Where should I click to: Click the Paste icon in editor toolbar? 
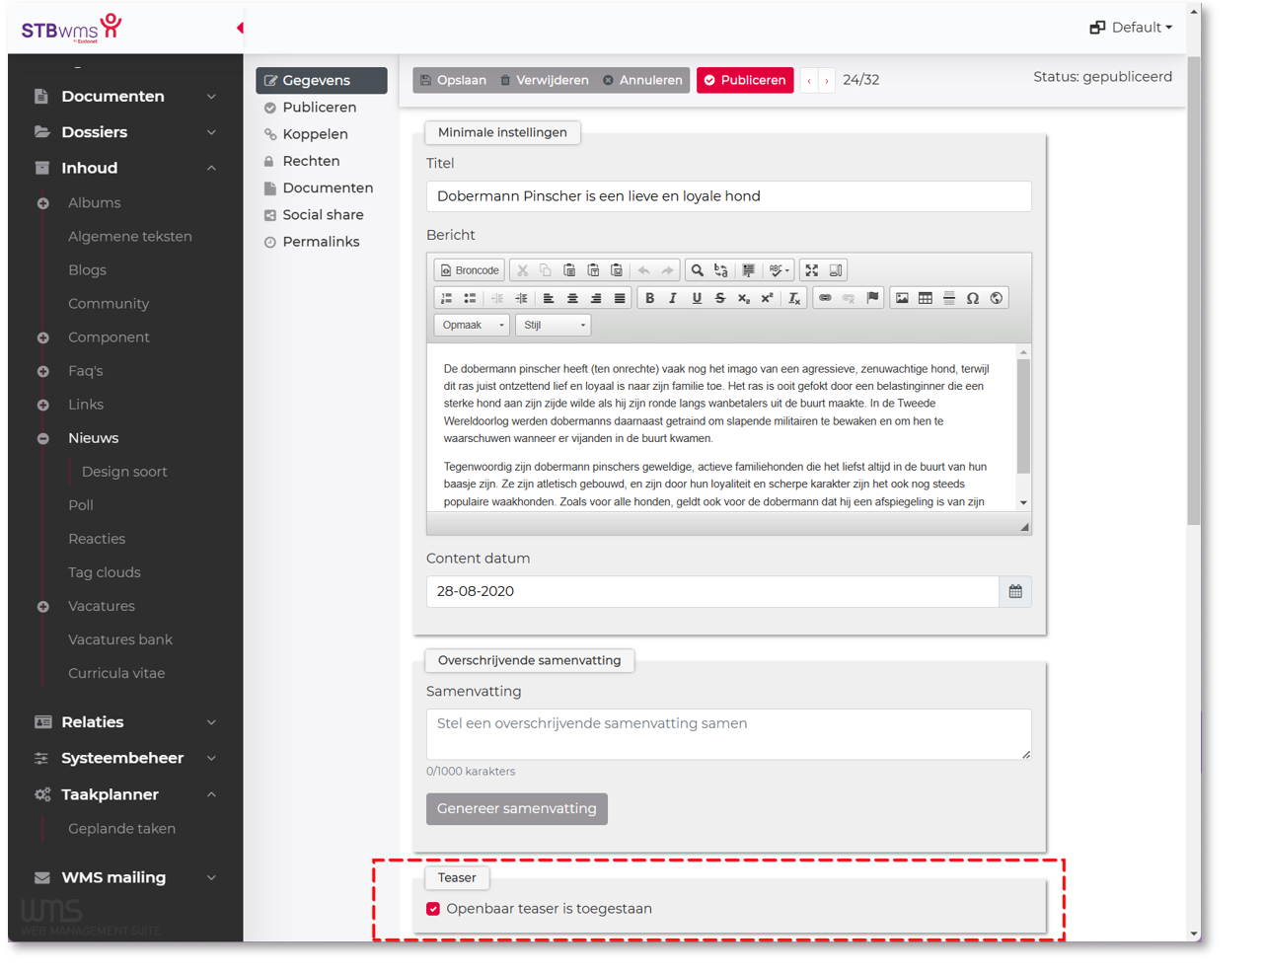pos(569,270)
